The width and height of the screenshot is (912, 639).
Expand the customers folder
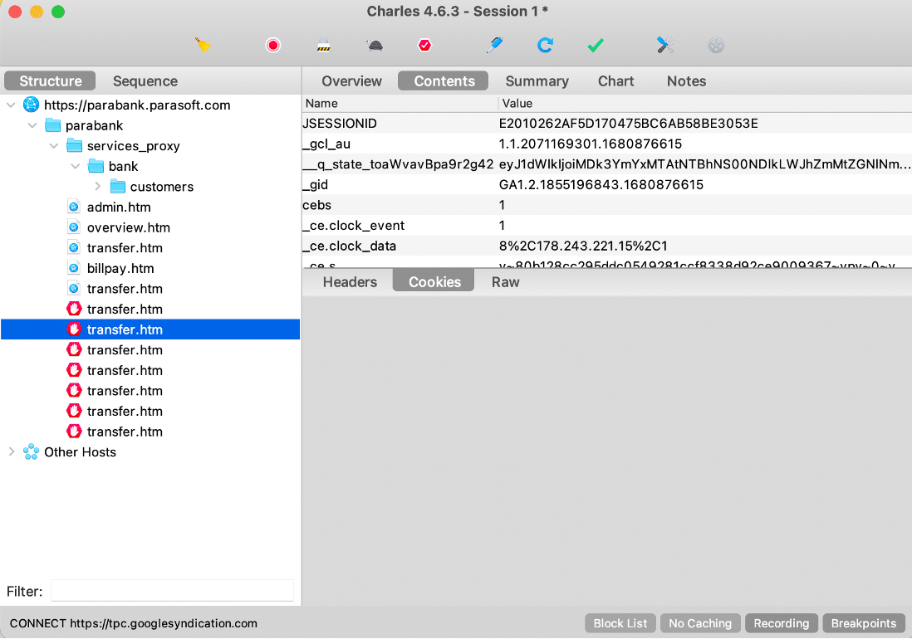[x=98, y=187]
